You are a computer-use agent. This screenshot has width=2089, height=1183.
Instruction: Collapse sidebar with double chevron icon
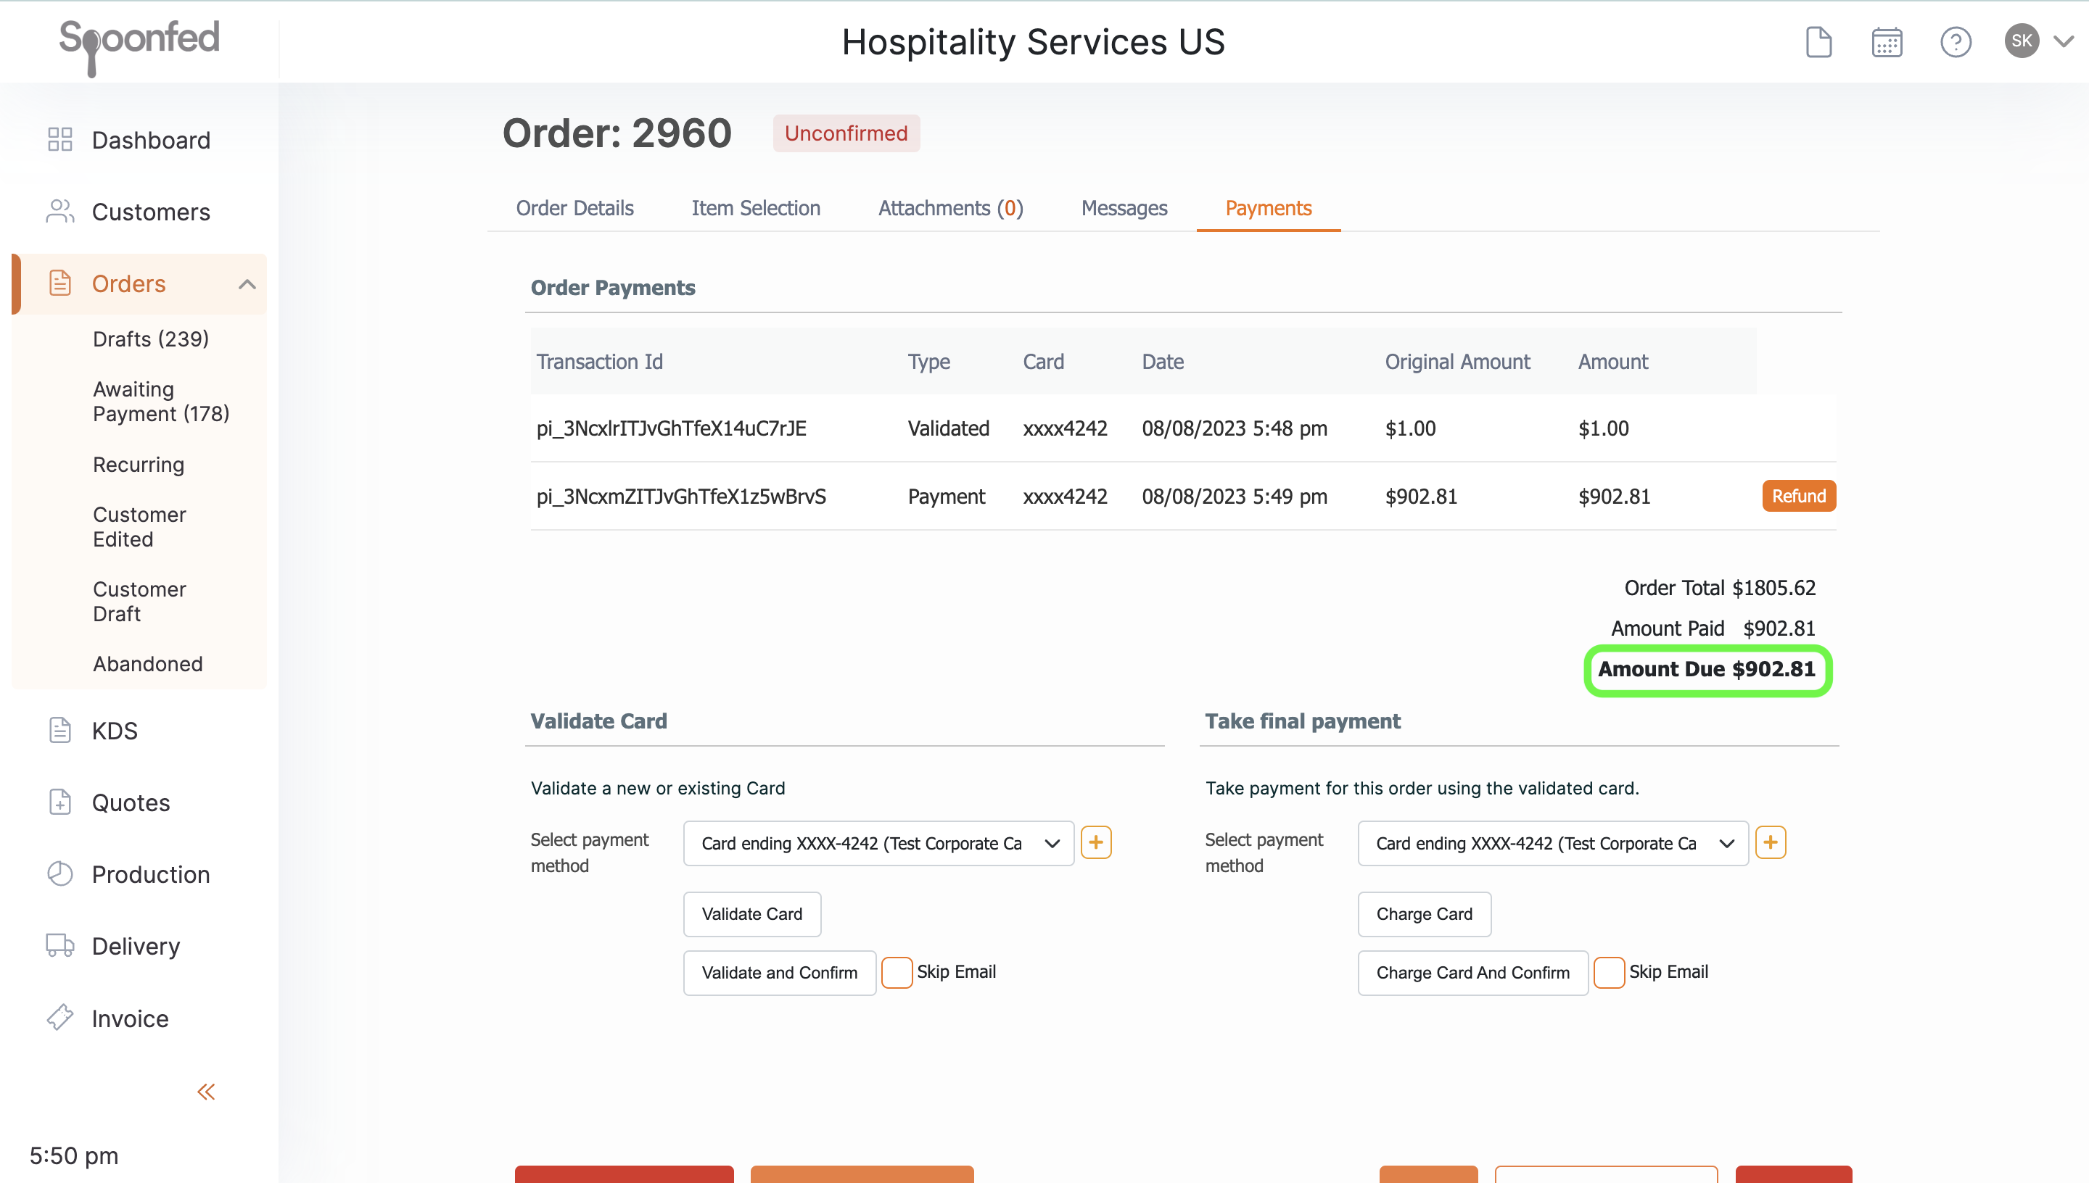pyautogui.click(x=207, y=1091)
